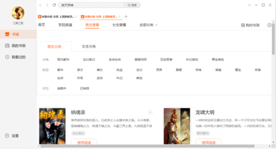Click the horizontal scrollbar at the bottom

click(x=147, y=146)
